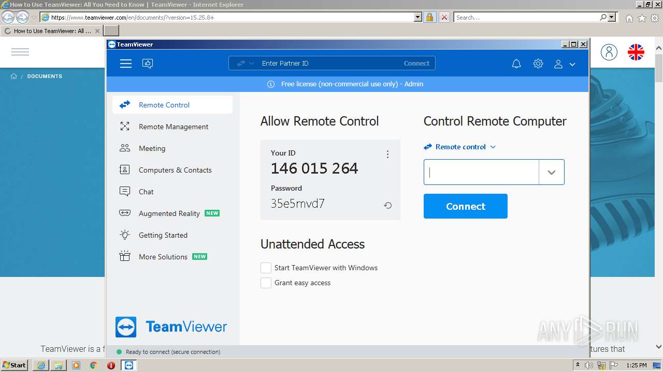This screenshot has width=663, height=372.
Task: Click the 'Ready to connect' status text
Action: [173, 352]
